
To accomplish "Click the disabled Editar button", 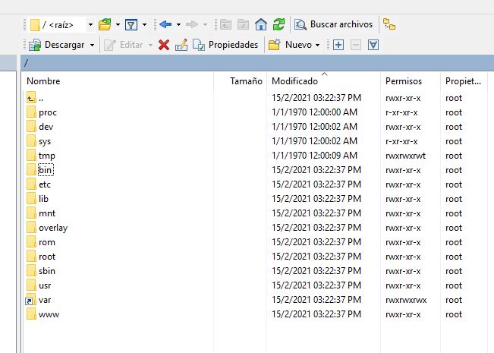I will pyautogui.click(x=124, y=45).
